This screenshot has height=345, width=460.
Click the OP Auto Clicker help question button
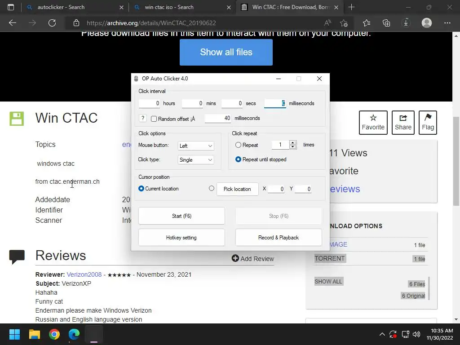click(x=142, y=118)
